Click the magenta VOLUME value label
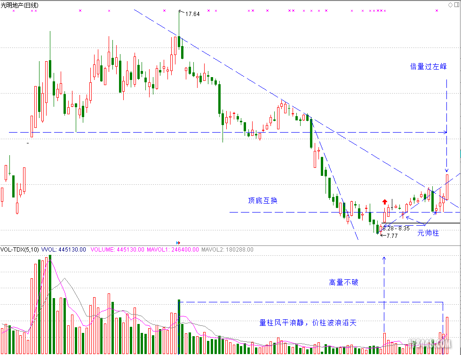 tap(117, 250)
